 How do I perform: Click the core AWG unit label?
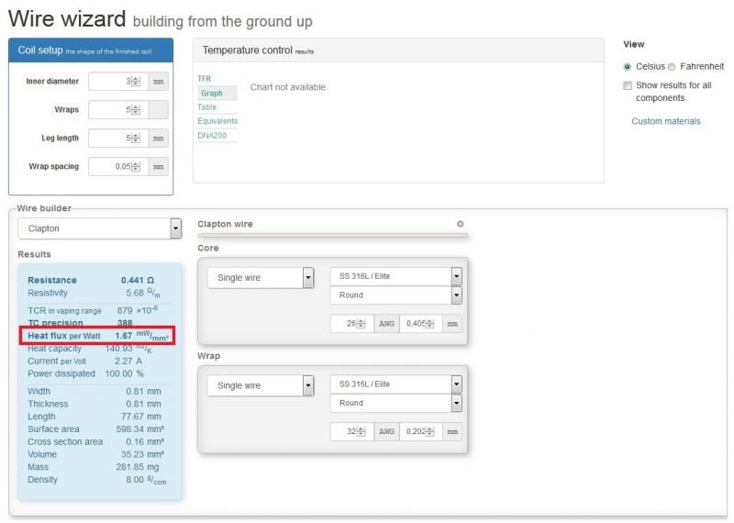pyautogui.click(x=386, y=324)
